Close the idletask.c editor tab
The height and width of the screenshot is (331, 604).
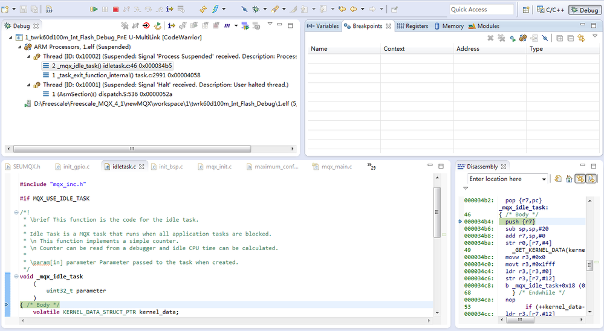(x=141, y=167)
